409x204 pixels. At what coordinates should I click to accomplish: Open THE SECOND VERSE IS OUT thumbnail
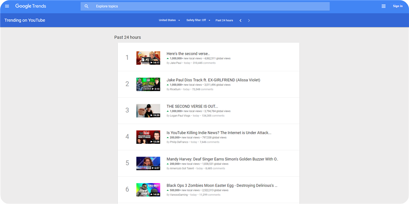[x=148, y=111]
